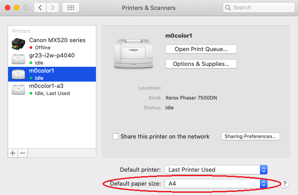298x195 pixels.
Task: Click the yellow minimize window button
Action: tap(17, 8)
